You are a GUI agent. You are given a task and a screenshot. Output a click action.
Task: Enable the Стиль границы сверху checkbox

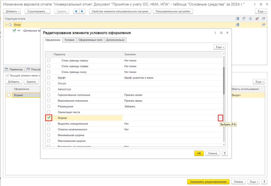click(49, 60)
